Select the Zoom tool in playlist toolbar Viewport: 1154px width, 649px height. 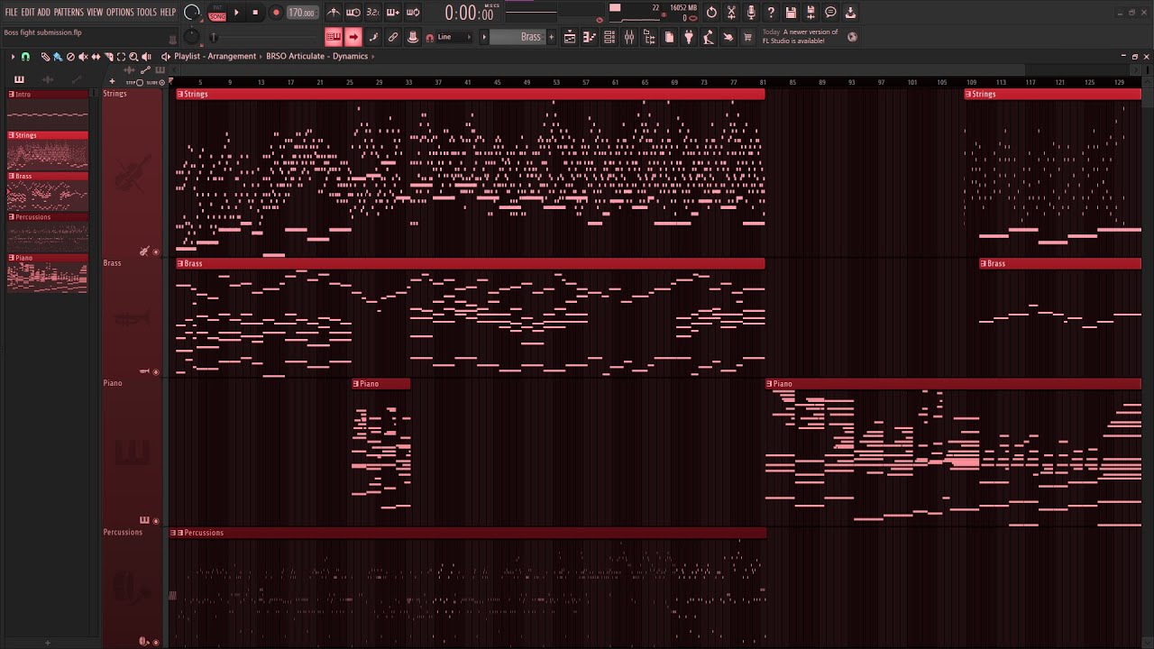pyautogui.click(x=133, y=56)
